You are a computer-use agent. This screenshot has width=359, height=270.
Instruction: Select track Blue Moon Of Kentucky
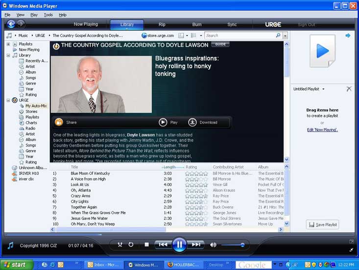point(90,173)
